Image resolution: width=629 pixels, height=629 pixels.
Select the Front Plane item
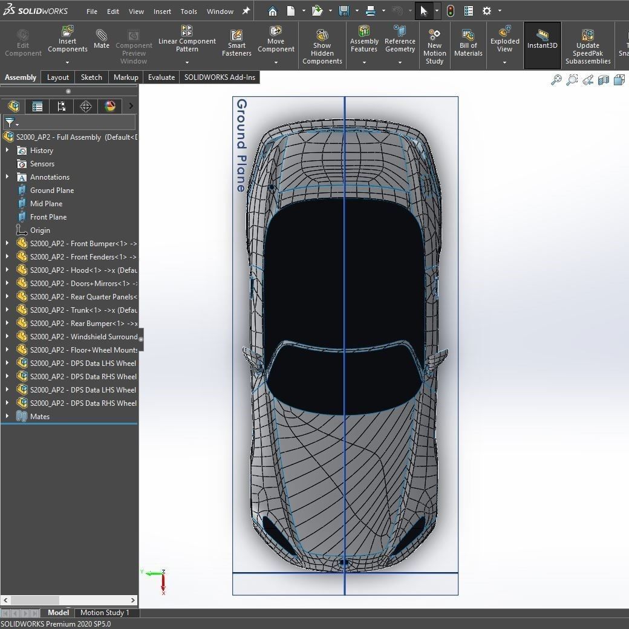[48, 217]
